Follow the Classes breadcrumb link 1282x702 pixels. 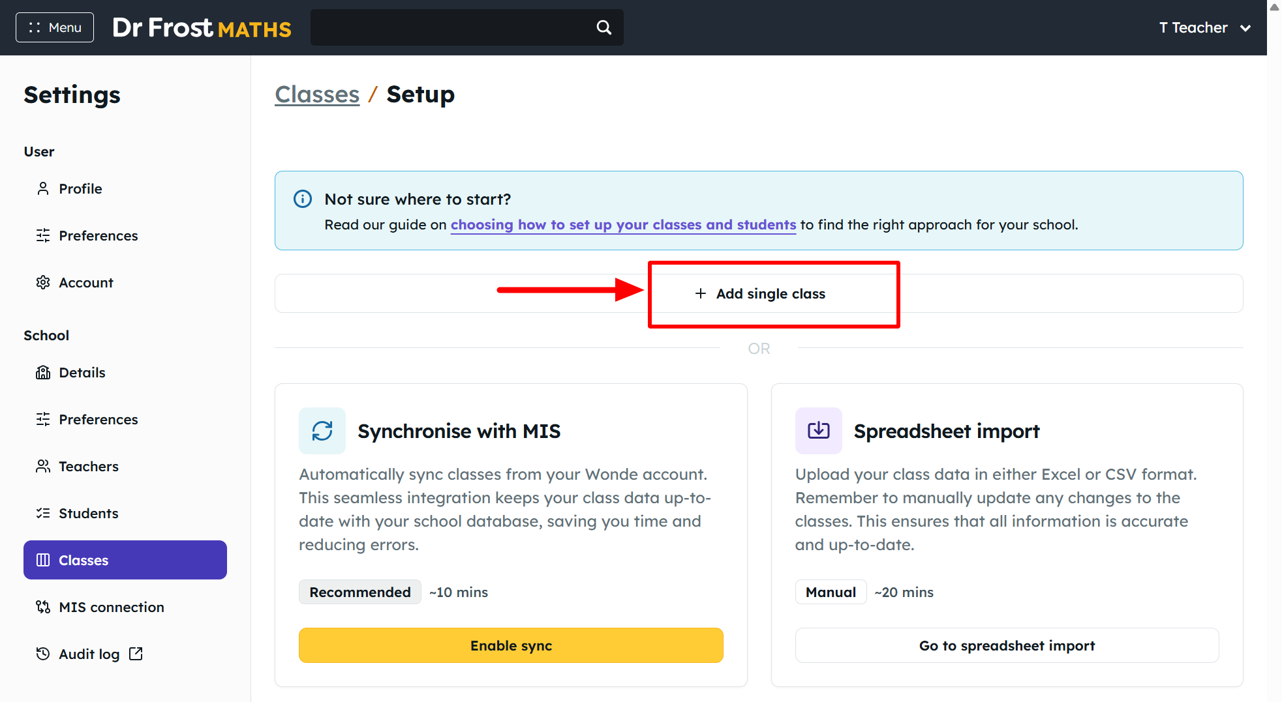tap(317, 95)
